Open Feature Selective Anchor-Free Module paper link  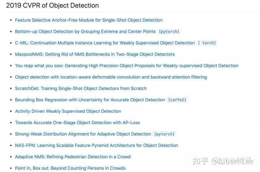click(89, 20)
